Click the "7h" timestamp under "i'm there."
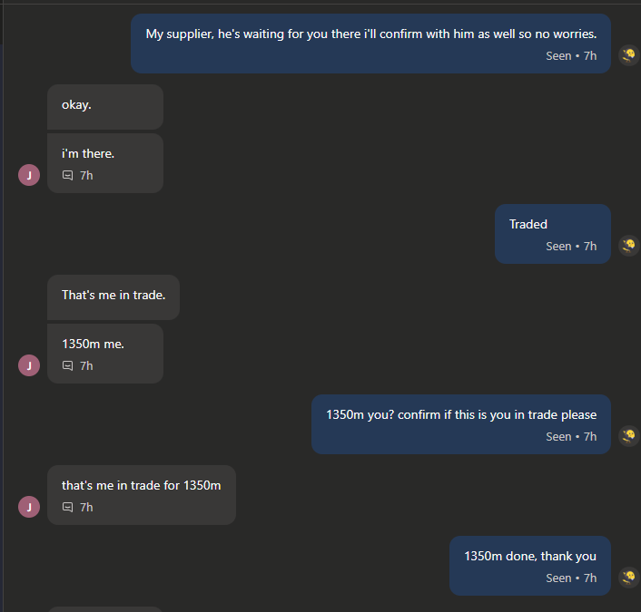The width and height of the screenshot is (641, 612). 86,176
